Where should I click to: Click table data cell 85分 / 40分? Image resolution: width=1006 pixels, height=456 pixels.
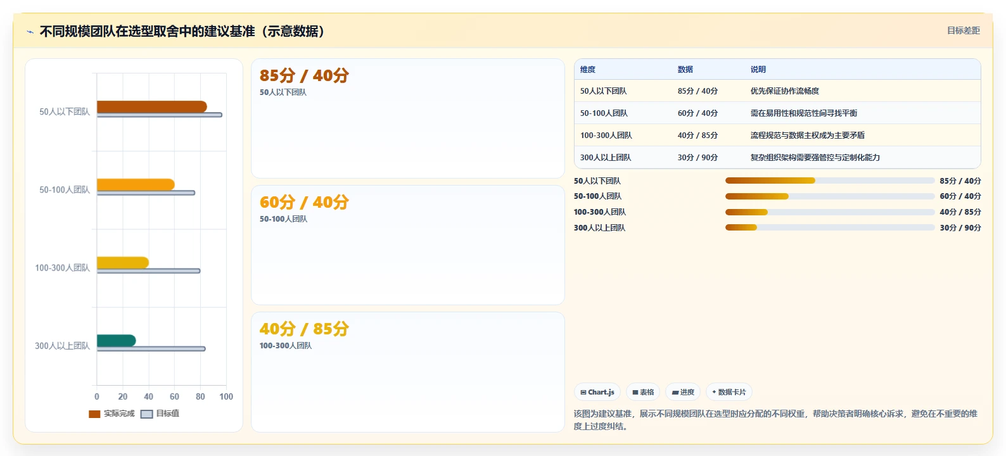697,91
